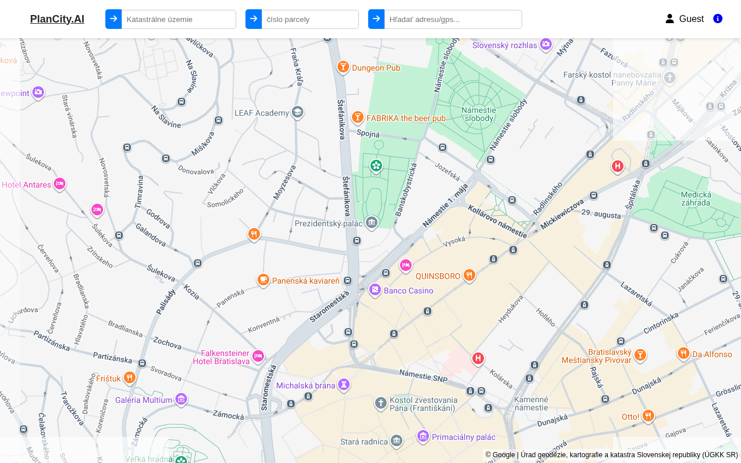The image size is (741, 463).
Task: Open the blue info icon
Action: tap(718, 19)
